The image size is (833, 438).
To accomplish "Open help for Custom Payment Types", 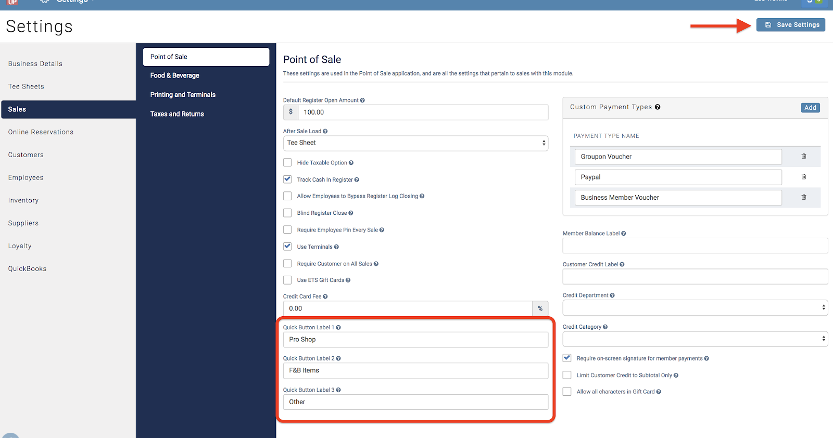I will pyautogui.click(x=658, y=107).
